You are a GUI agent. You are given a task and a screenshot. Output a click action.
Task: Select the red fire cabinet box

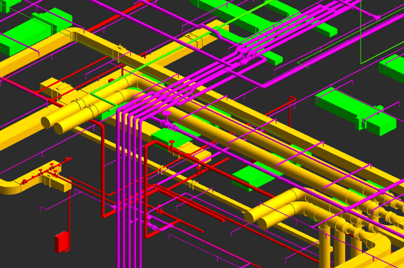(61, 242)
